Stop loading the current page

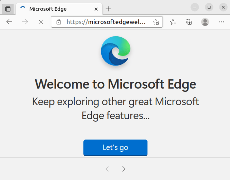click(41, 22)
